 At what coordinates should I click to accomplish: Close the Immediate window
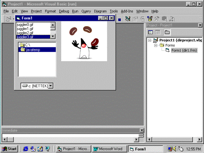pos(142,130)
